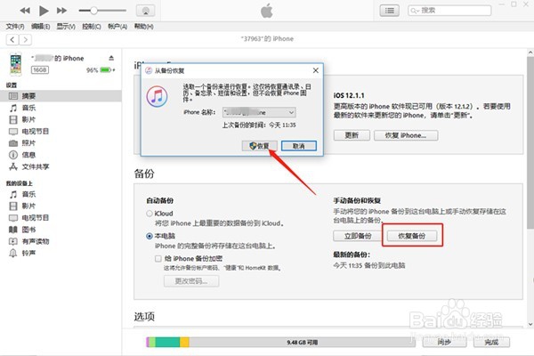Focus the 搜索 search field
This screenshot has width=534, height=356.
click(x=449, y=11)
